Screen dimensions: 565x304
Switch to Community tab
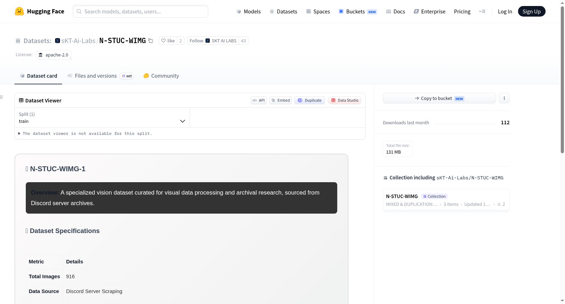(x=161, y=76)
